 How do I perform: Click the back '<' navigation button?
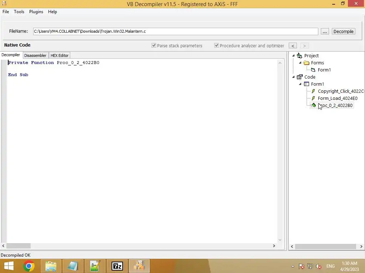(293, 46)
